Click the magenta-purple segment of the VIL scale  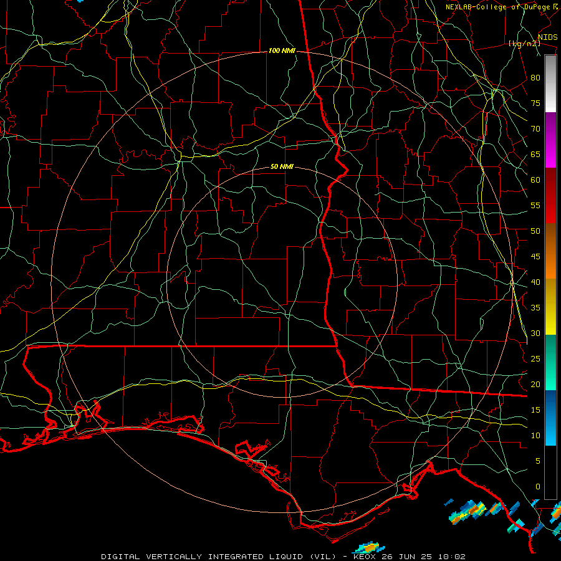tap(550, 140)
